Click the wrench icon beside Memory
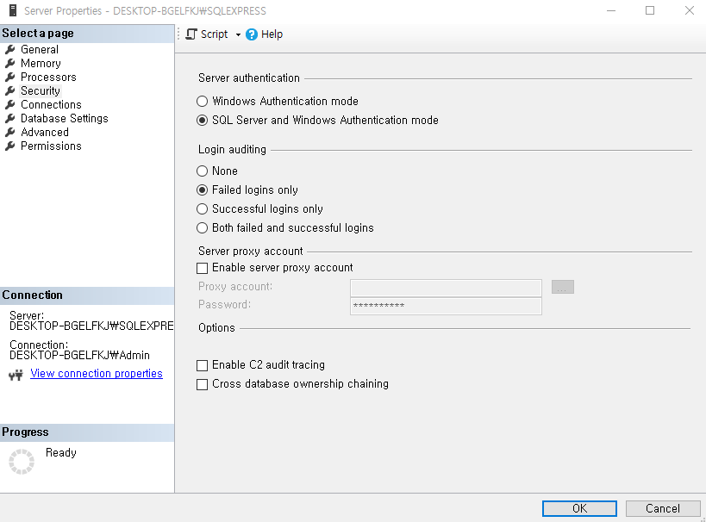The height and width of the screenshot is (522, 706). click(9, 64)
